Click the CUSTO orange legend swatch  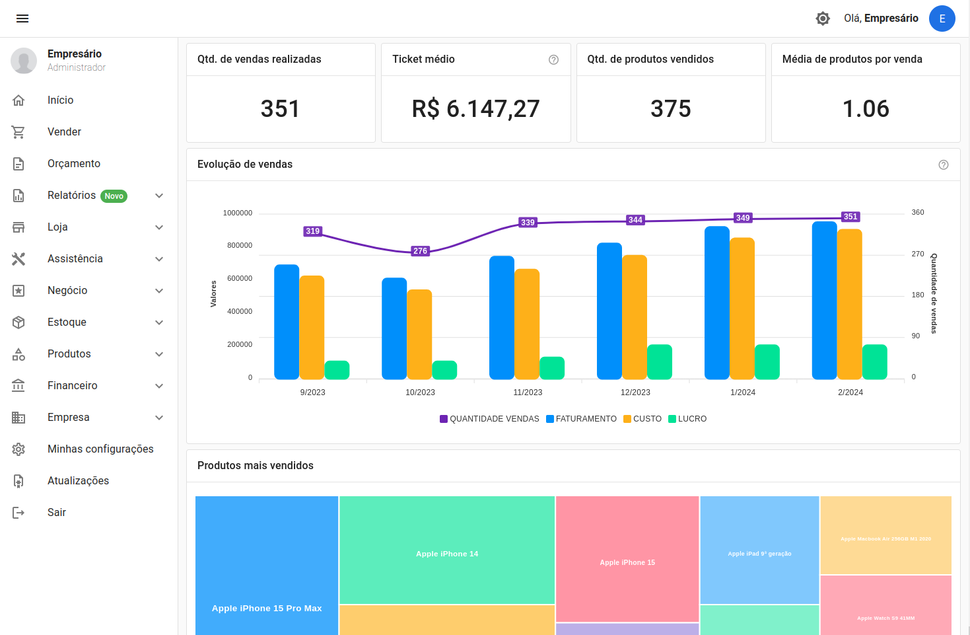point(627,419)
